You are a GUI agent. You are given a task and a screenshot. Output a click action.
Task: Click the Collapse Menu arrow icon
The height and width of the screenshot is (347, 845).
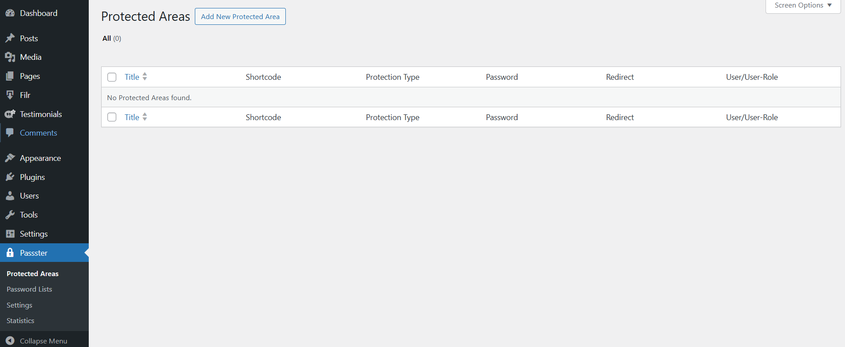coord(10,341)
